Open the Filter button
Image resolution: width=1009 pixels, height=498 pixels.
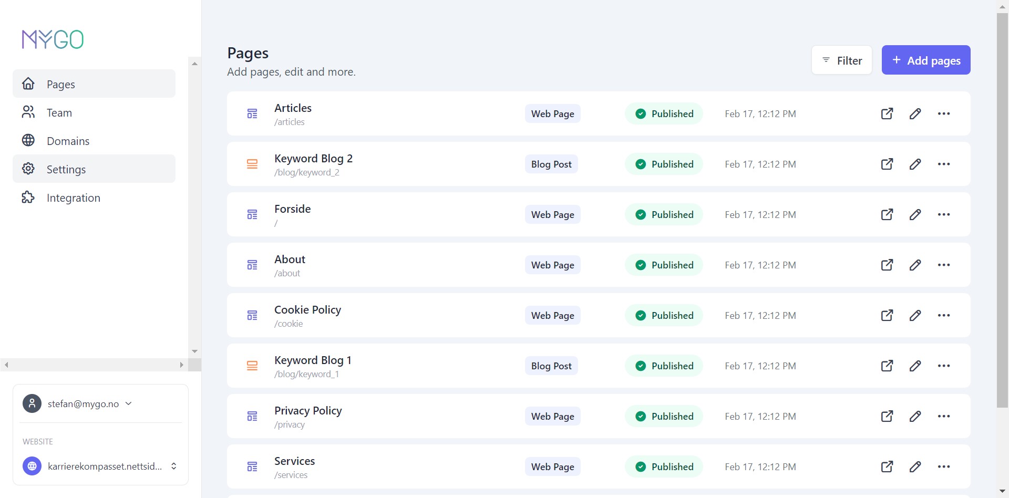pyautogui.click(x=841, y=60)
